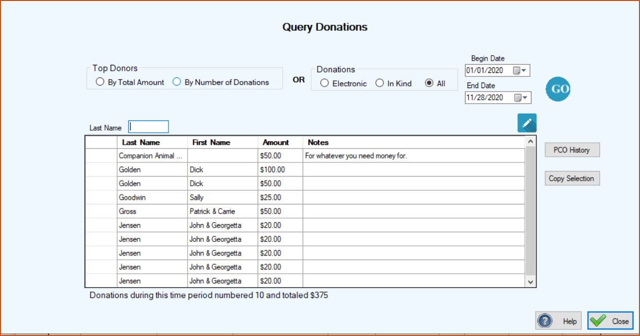
Task: Click the Last Name search field
Action: click(x=149, y=127)
